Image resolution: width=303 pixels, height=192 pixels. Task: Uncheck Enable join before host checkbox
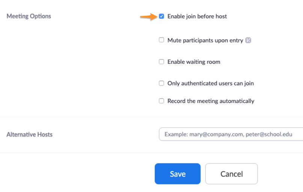coord(161,17)
